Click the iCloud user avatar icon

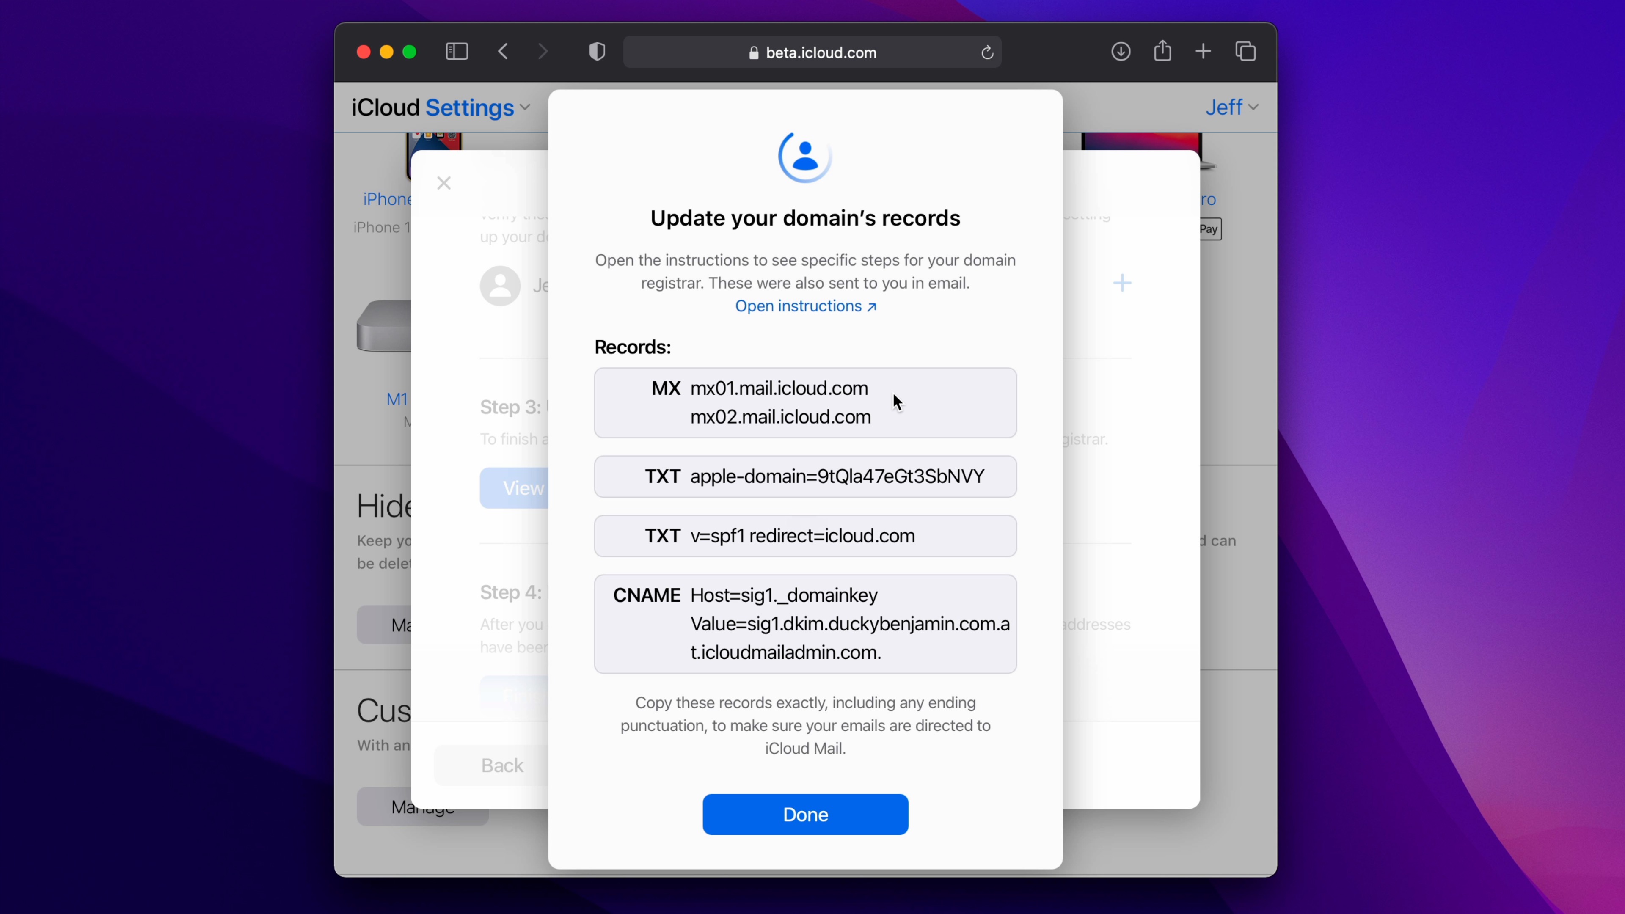click(804, 156)
